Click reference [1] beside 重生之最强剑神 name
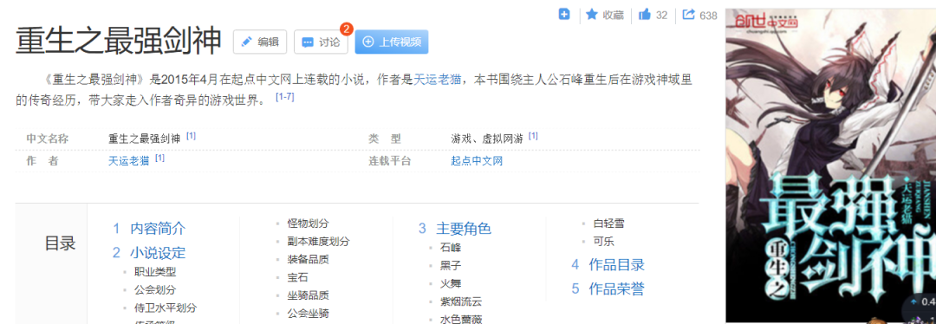 point(191,136)
